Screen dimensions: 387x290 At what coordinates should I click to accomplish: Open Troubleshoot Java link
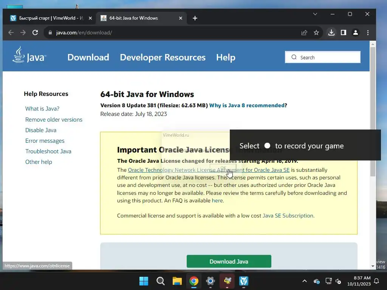[x=48, y=151]
